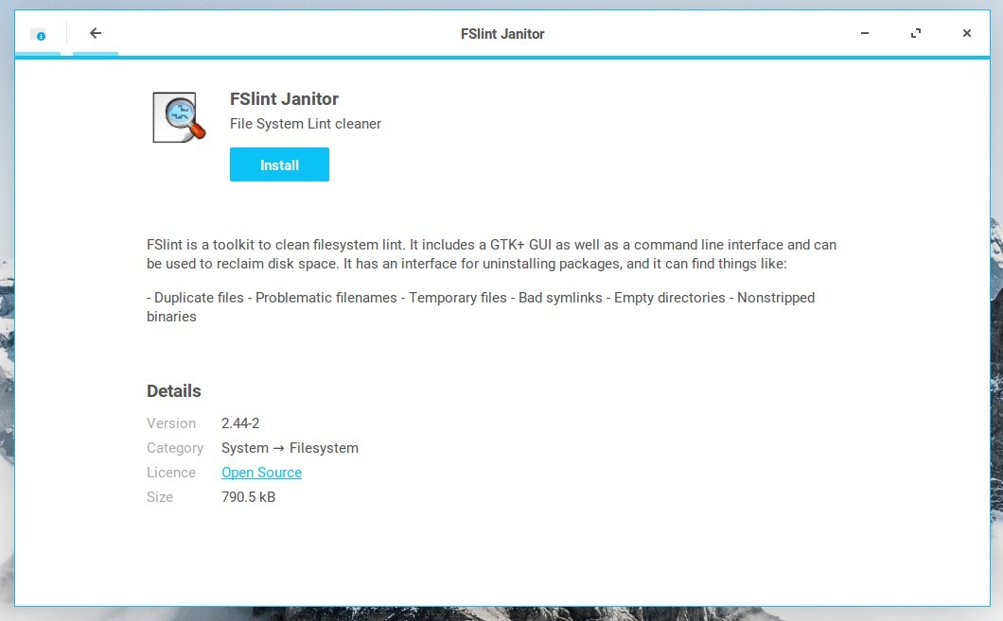Image resolution: width=1003 pixels, height=621 pixels.
Task: Click the Details section heading
Action: 174,391
